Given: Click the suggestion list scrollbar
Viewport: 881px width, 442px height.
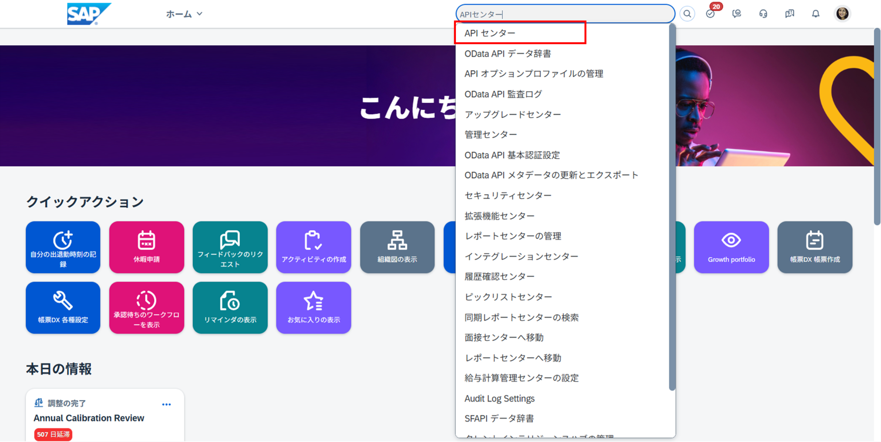Looking at the screenshot, I should pyautogui.click(x=672, y=205).
